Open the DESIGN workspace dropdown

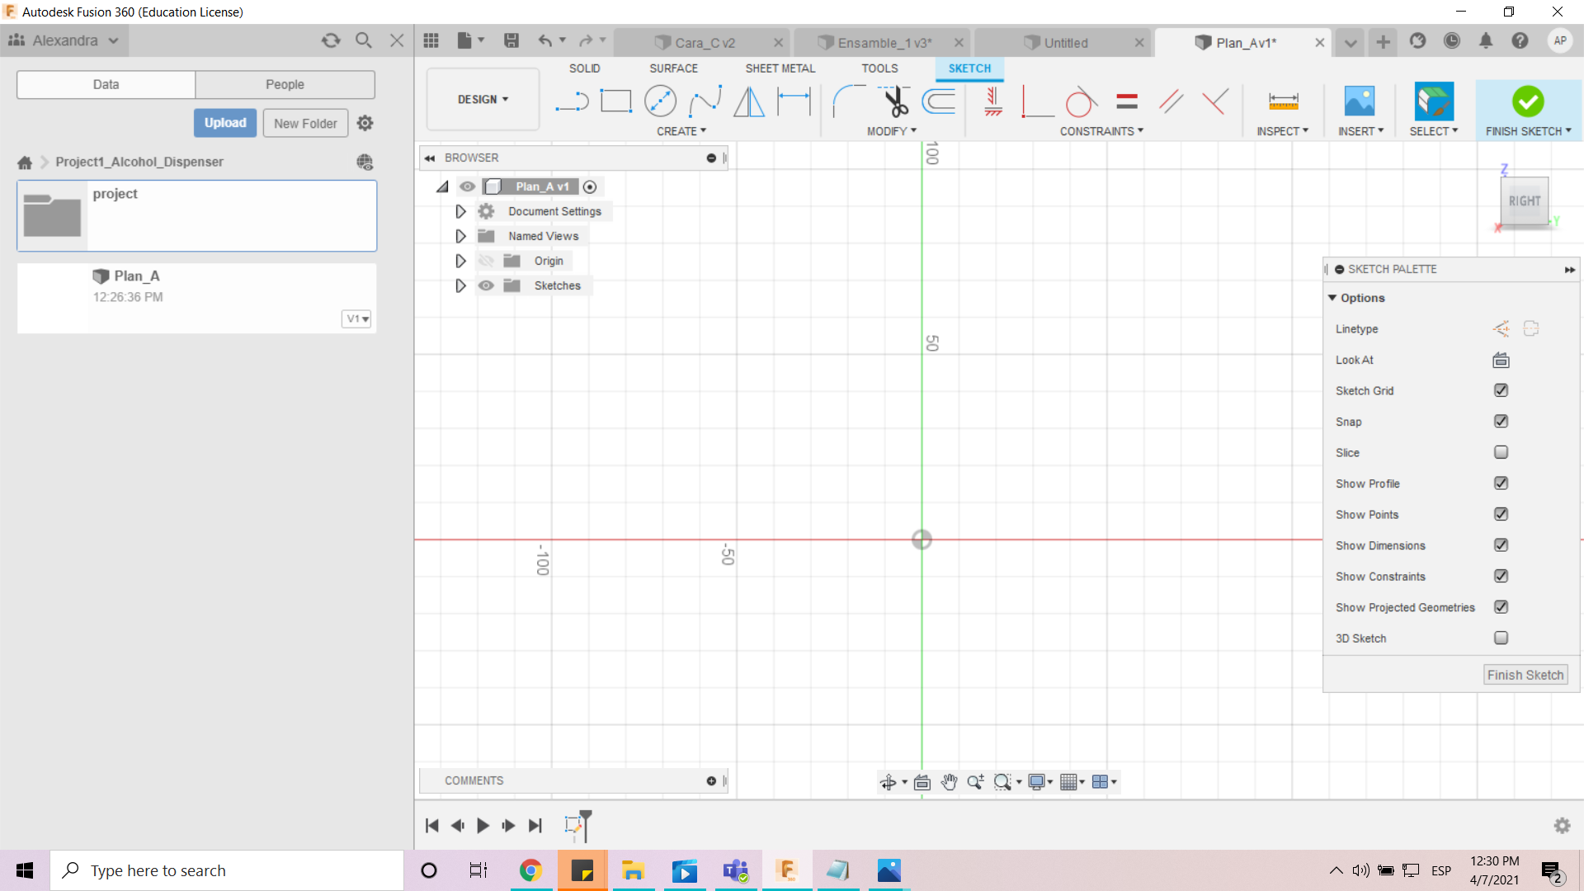(483, 99)
